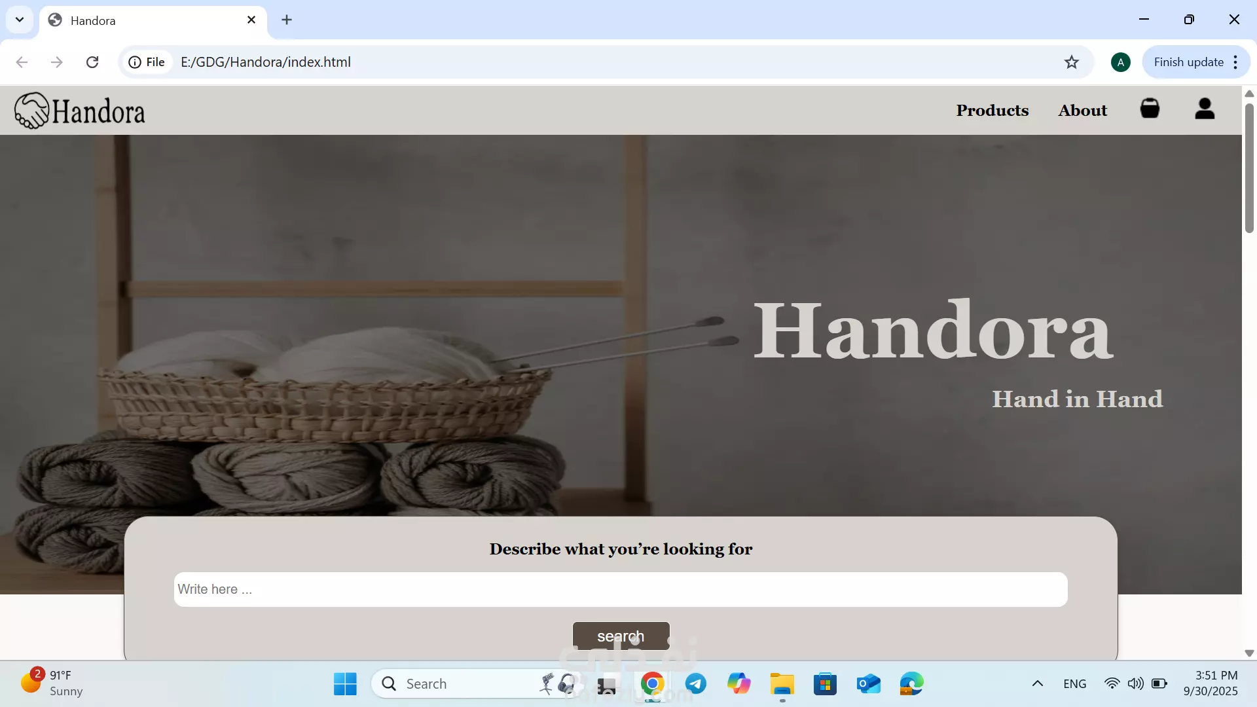This screenshot has height=707, width=1257.
Task: Reload the page with refresh icon
Action: tap(92, 62)
